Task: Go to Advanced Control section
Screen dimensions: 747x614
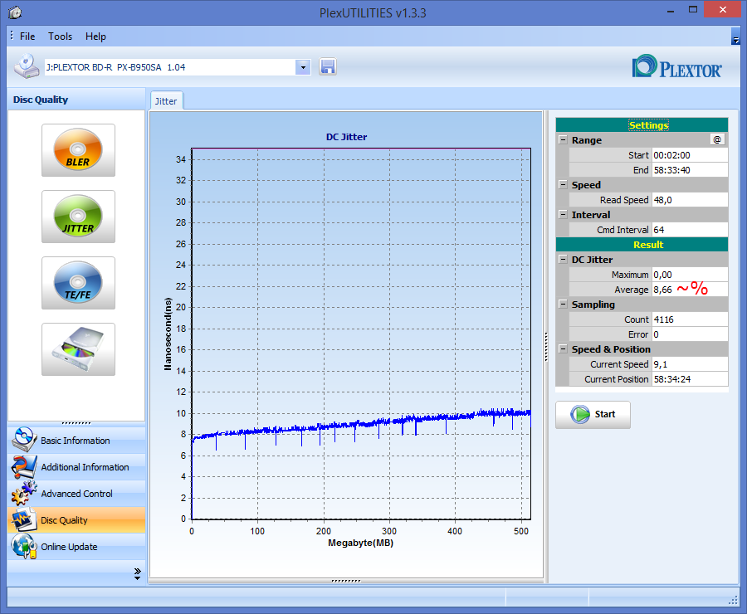Action: pos(76,494)
